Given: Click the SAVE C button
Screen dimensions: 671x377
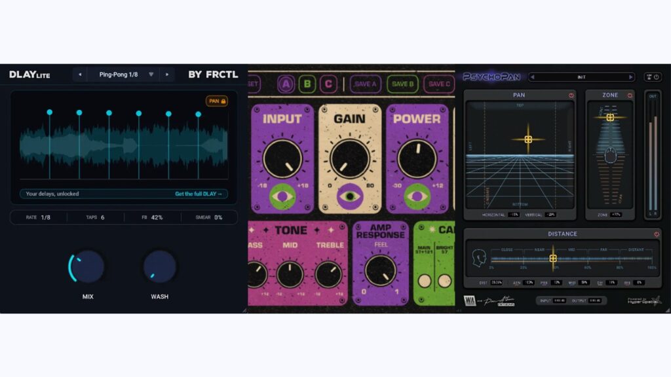Looking at the screenshot, I should pos(439,84).
